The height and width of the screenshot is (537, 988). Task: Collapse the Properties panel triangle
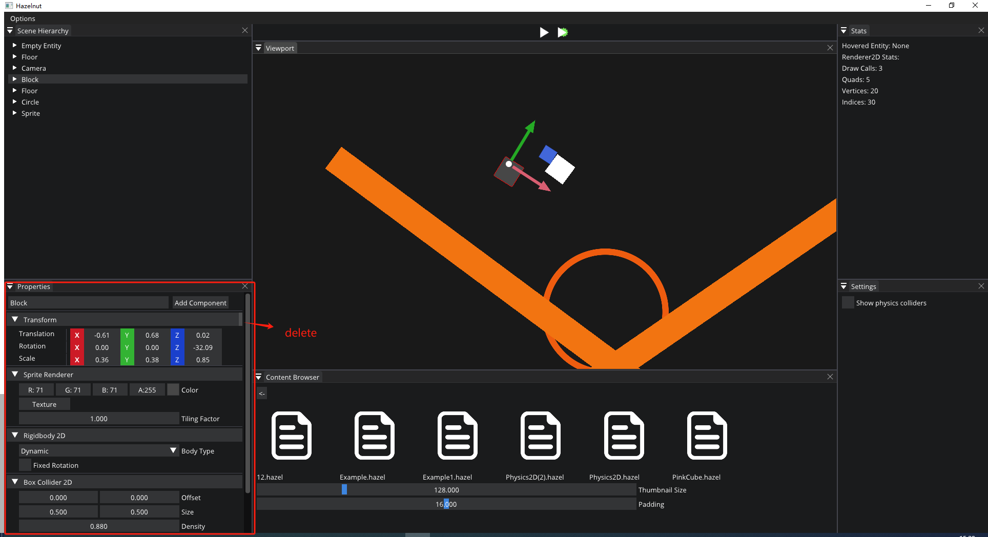coord(10,286)
